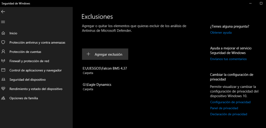Click the account protection person icon

pos(3,52)
